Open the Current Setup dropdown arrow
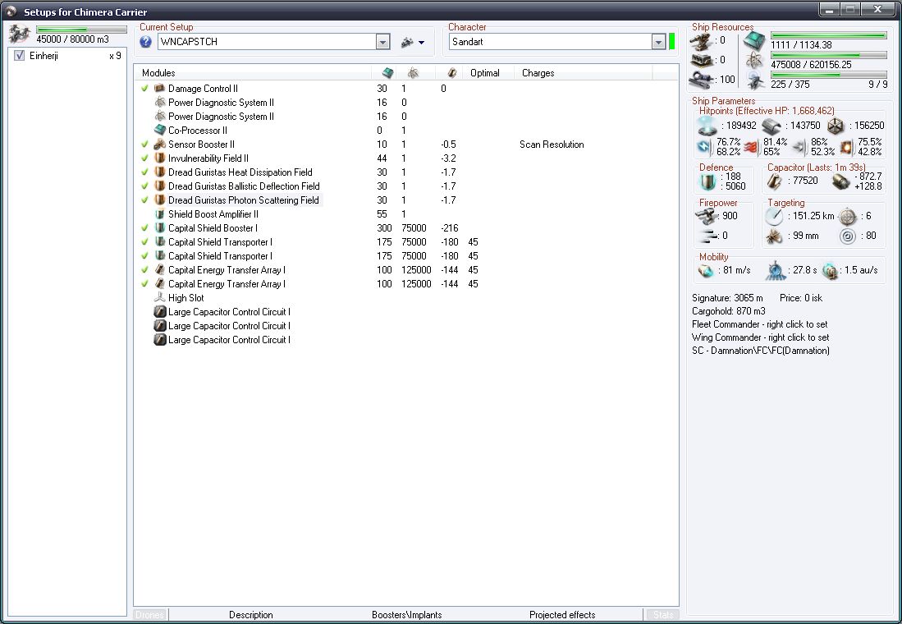The width and height of the screenshot is (902, 624). coord(382,41)
